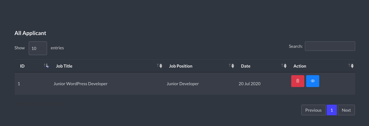Sort by Job Position using its arrows

click(x=231, y=66)
